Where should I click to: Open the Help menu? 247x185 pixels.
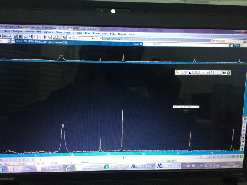(x=67, y=32)
